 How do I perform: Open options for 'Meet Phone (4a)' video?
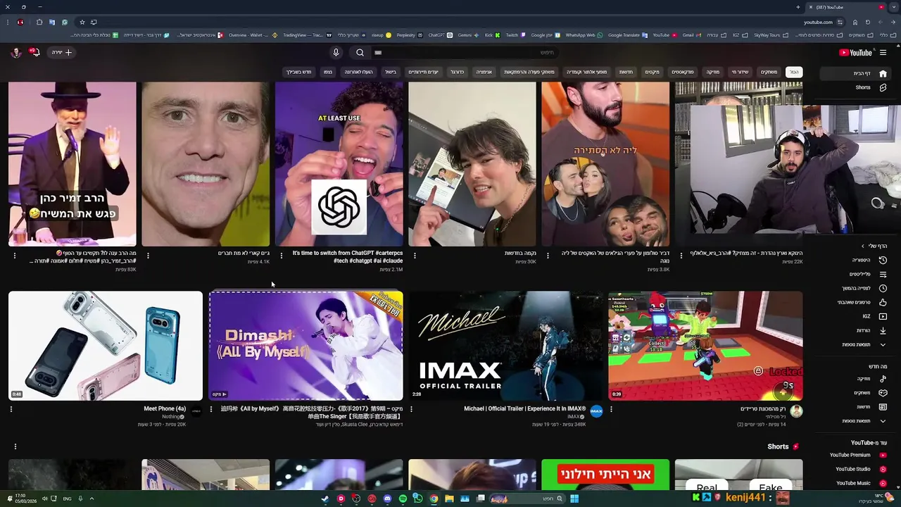coord(11,409)
